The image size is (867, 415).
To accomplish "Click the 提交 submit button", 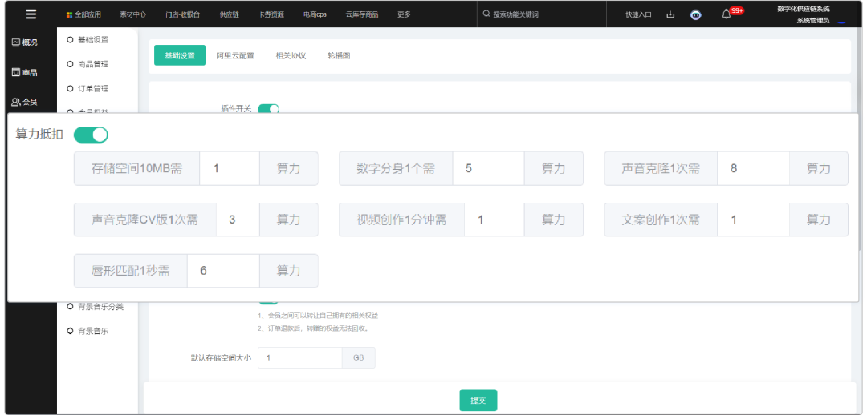I will pyautogui.click(x=478, y=401).
